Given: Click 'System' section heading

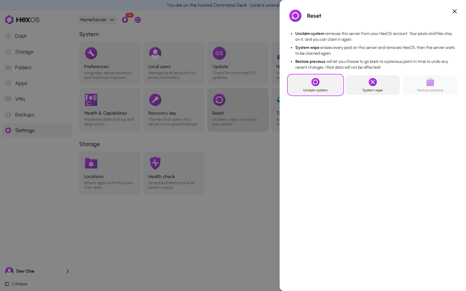Looking at the screenshot, I should coord(89,34).
